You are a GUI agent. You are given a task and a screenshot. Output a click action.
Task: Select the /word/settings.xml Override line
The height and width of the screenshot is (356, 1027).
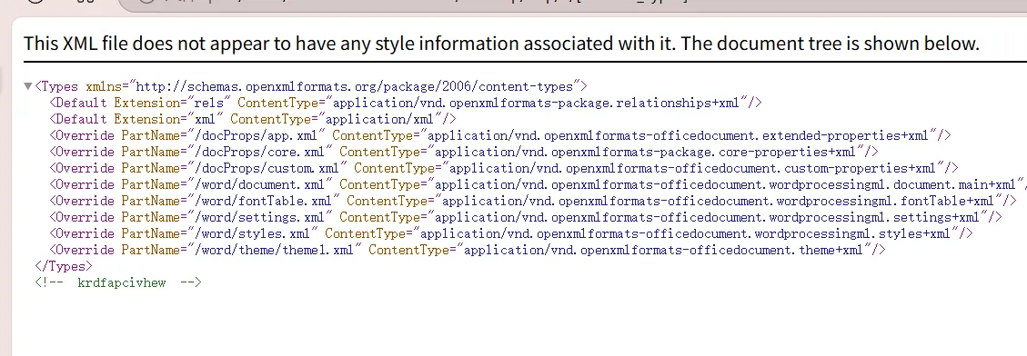[526, 217]
